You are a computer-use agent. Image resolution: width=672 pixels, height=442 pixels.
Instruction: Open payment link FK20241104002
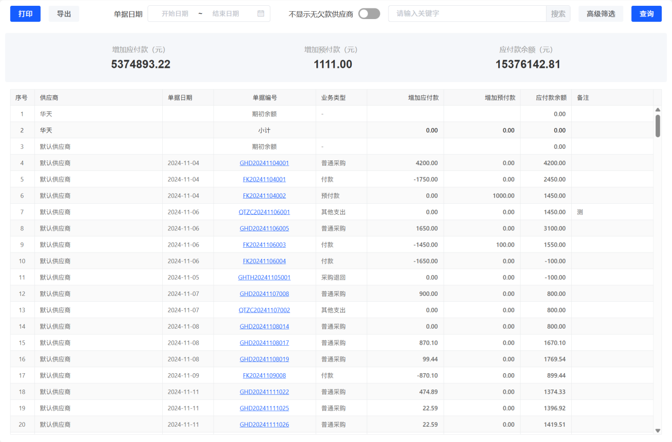[264, 196]
